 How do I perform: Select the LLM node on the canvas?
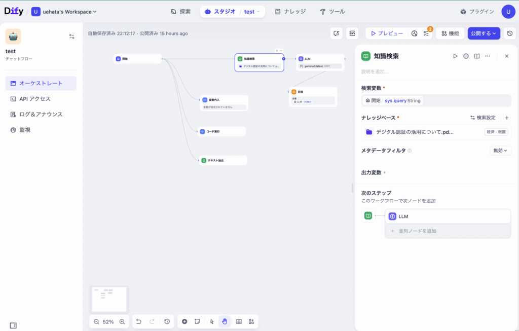pyautogui.click(x=320, y=62)
